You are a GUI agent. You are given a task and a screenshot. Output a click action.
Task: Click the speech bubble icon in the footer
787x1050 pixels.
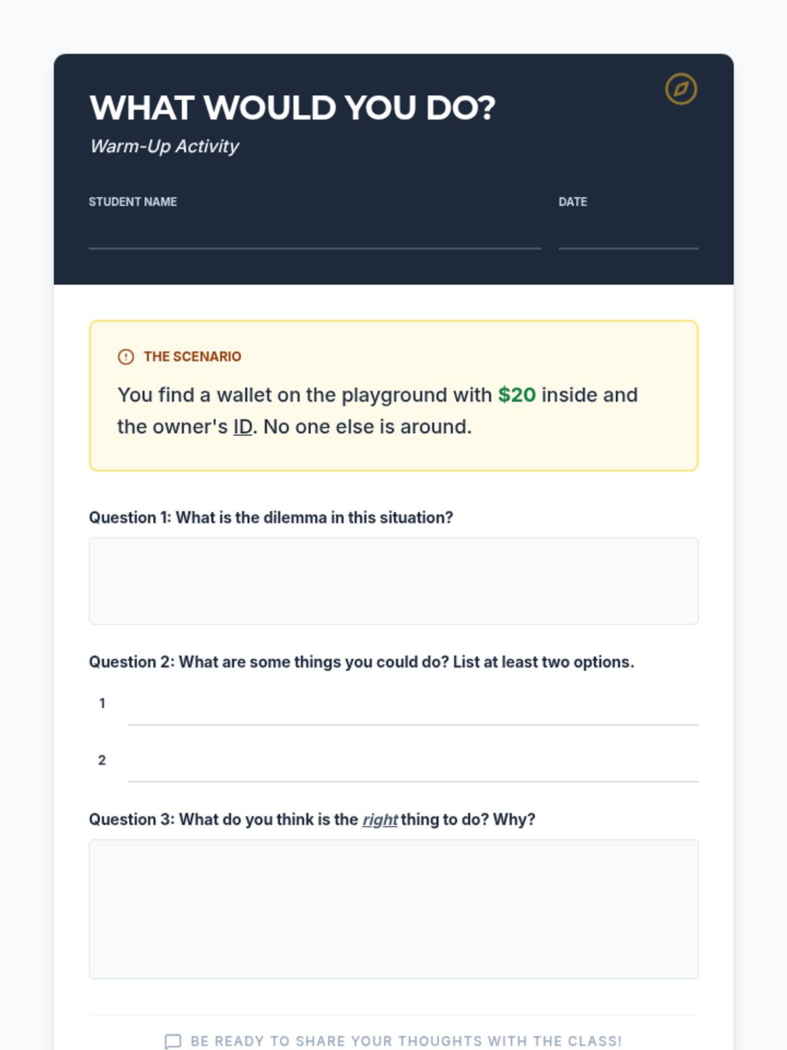[x=172, y=1041]
